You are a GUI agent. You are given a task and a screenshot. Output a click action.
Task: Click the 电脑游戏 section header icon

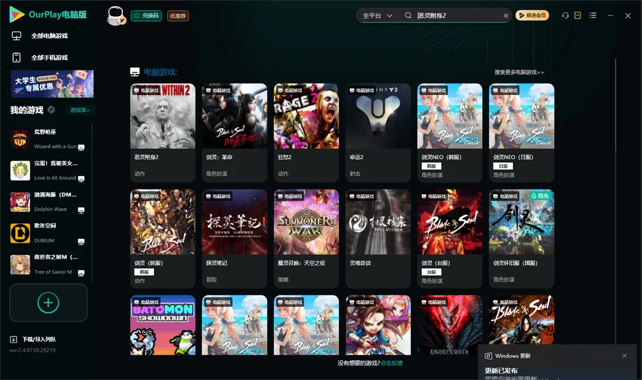click(135, 72)
